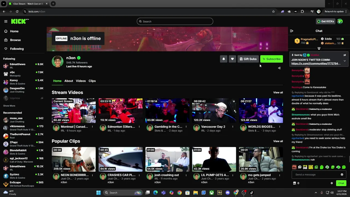Viewport: 350px width, 197px height.
Task: Open options for Vancouver Day 2 video
Action: 233,127
